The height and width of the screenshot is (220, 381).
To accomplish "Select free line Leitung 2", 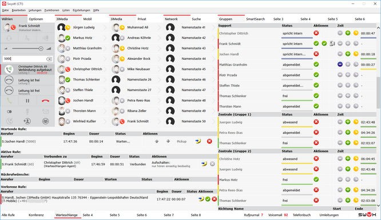I will [27, 80].
